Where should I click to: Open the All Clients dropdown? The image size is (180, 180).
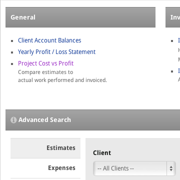click(x=134, y=168)
